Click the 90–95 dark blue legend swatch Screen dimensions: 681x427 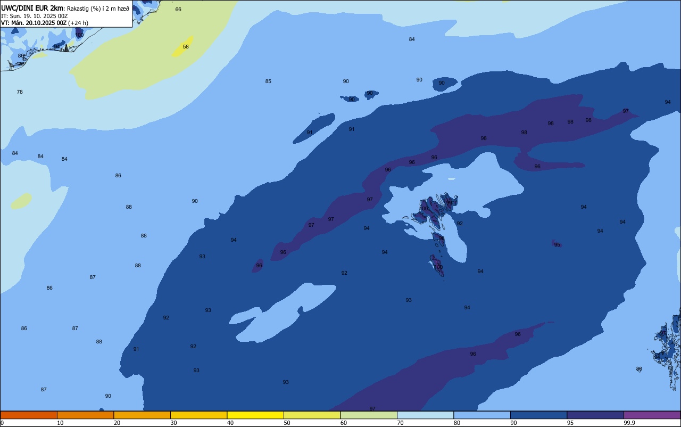(x=538, y=415)
